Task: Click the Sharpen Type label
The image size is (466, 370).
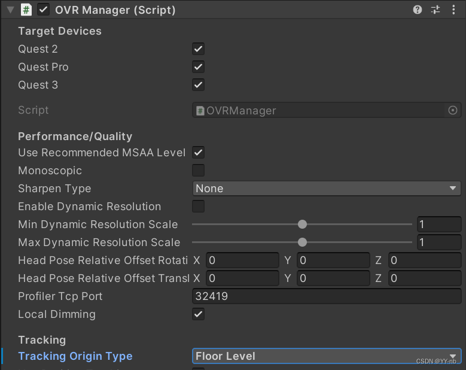Action: point(54,189)
